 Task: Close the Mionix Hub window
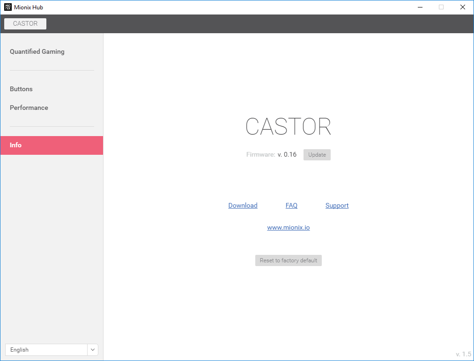click(462, 7)
